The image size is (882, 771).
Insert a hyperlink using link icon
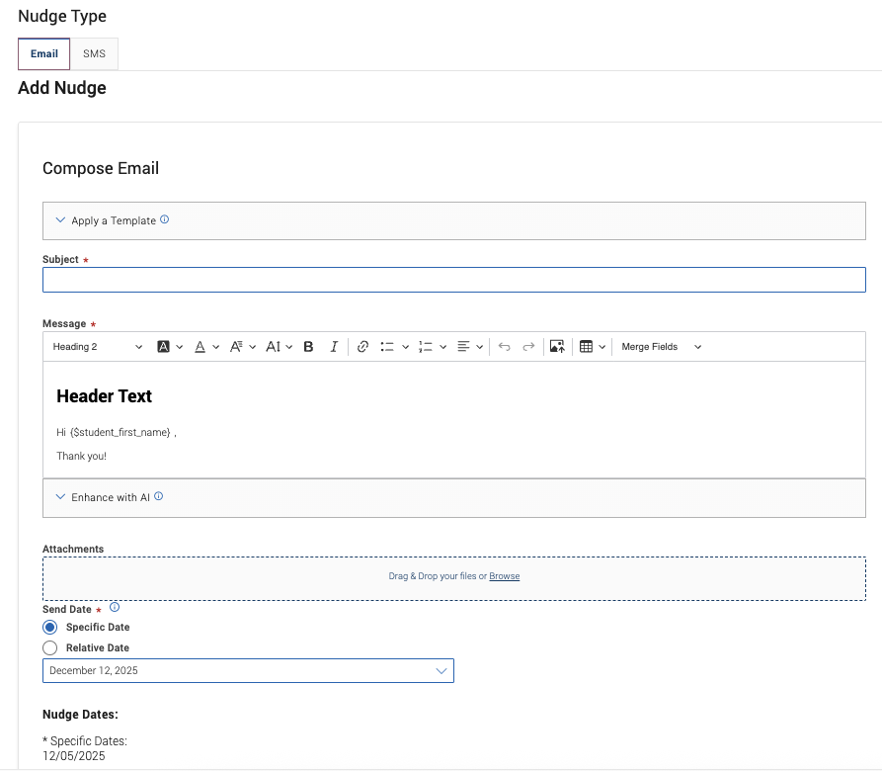(x=362, y=347)
